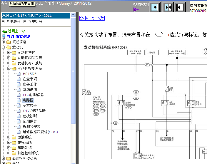Click the 返回系统主目录 button
Screen dimensions: 207x164
click(x=22, y=4)
